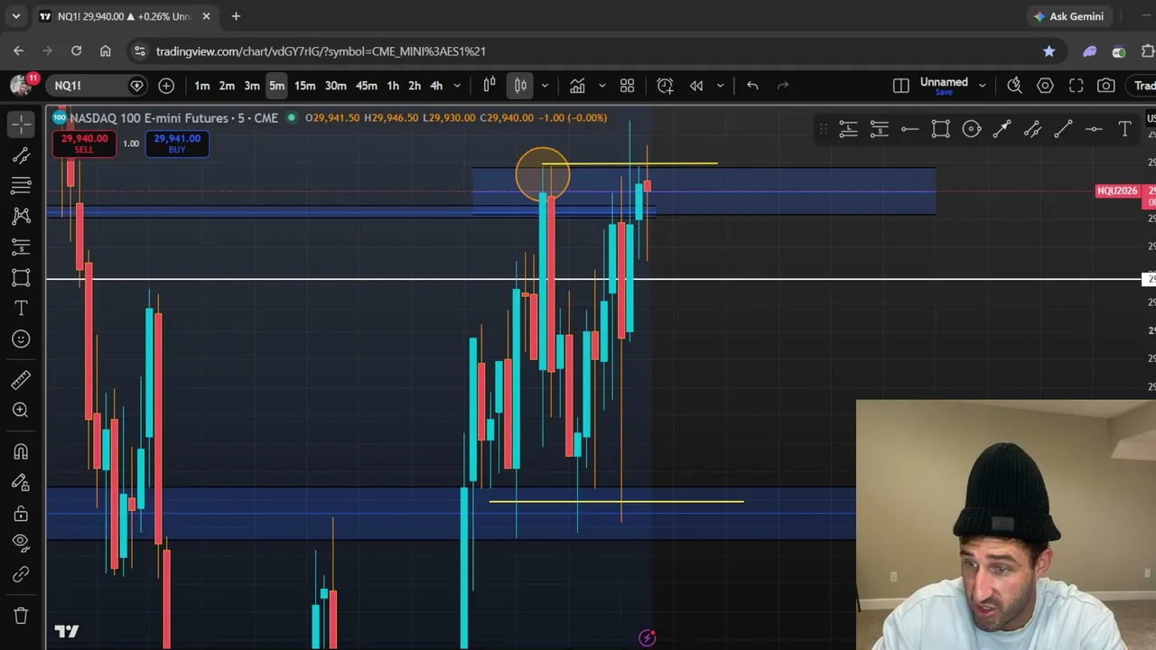
Task: Switch to the 2h timeframe
Action: [x=415, y=86]
